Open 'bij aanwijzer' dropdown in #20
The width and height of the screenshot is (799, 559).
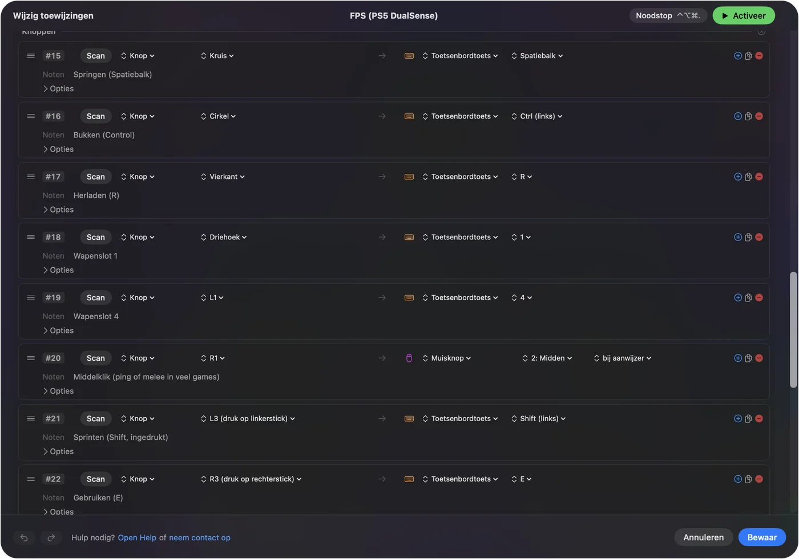(x=623, y=358)
